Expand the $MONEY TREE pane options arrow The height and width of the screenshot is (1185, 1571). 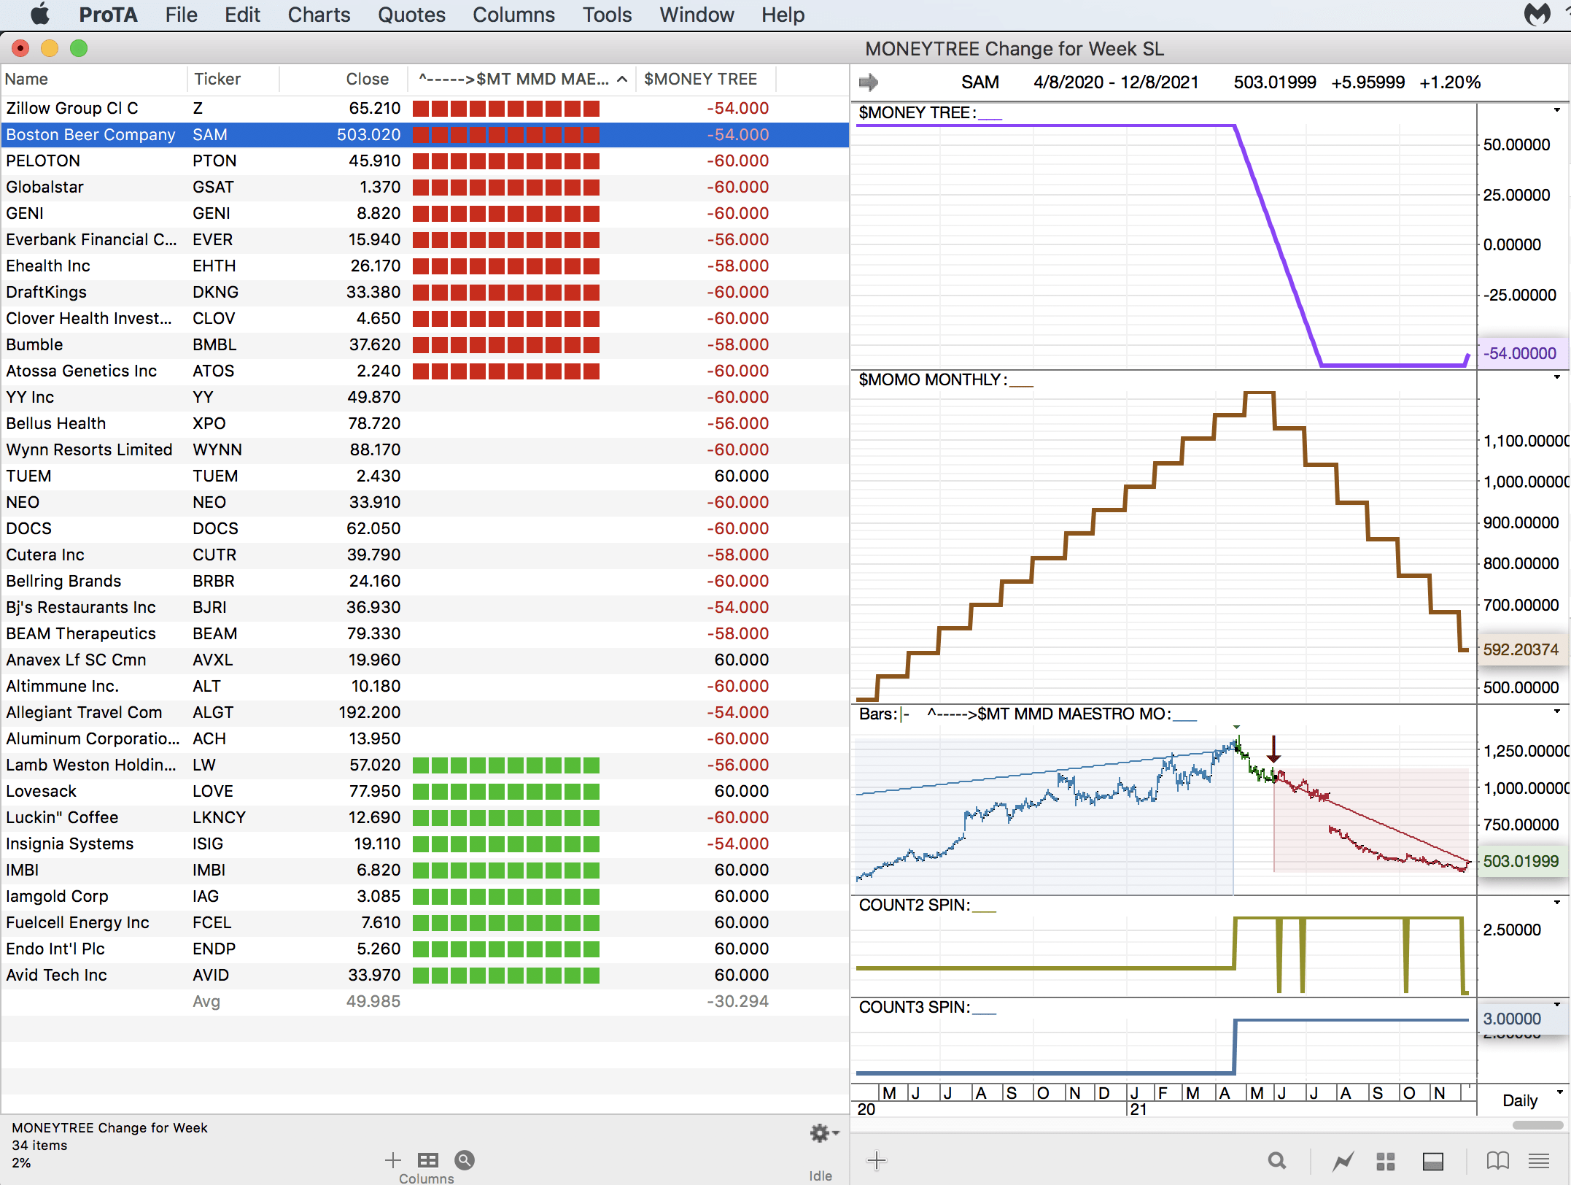pos(1556,110)
